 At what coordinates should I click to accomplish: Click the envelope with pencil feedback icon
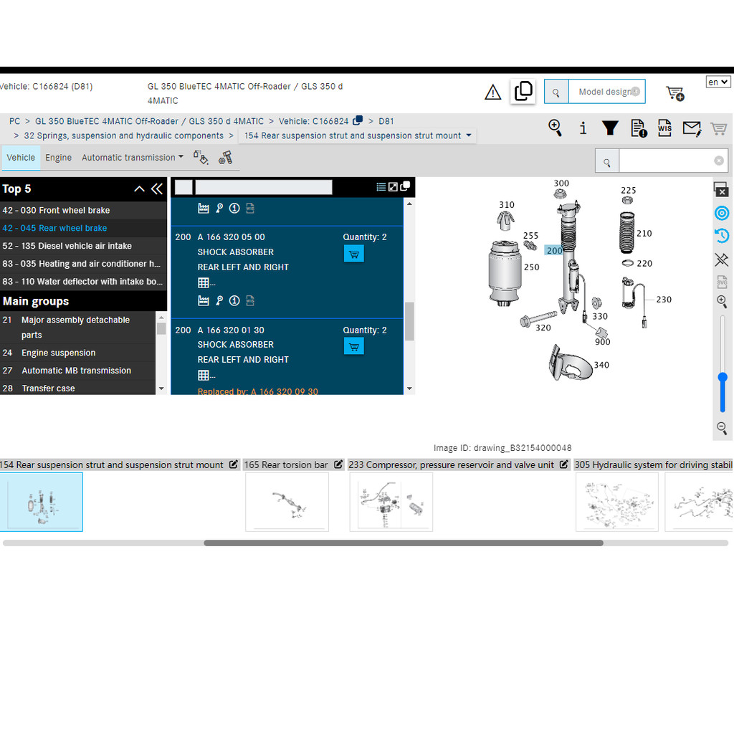coord(692,128)
